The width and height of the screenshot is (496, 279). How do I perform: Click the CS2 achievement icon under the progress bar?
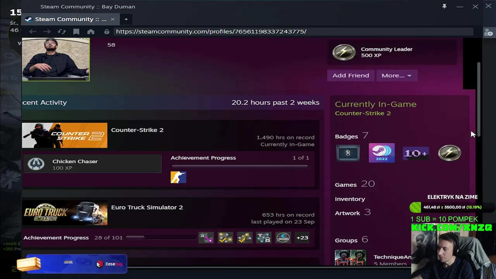[x=178, y=177]
